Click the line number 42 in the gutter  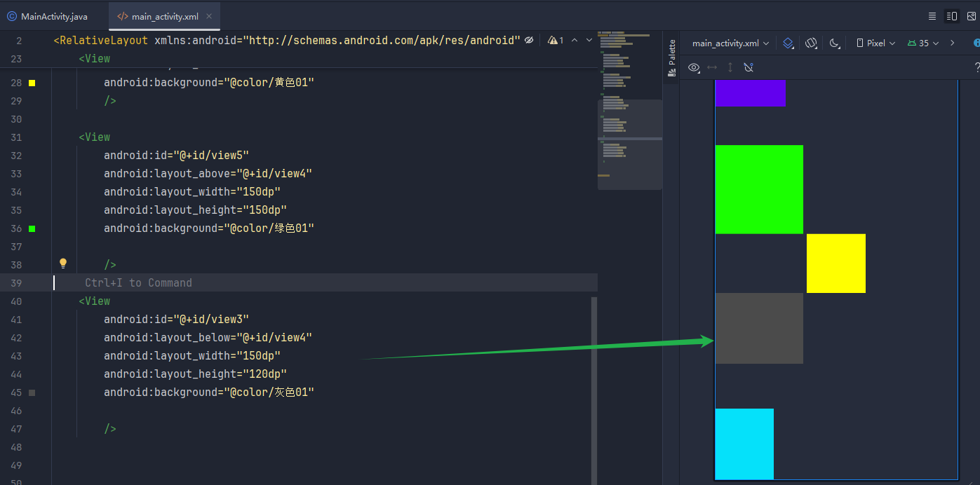point(16,338)
